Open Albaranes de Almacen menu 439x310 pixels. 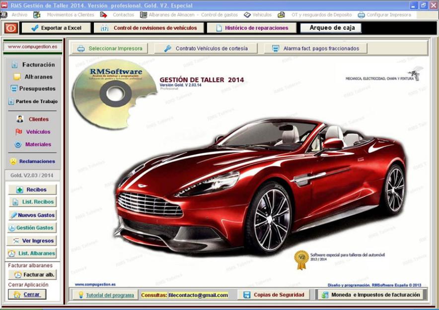[x=171, y=15]
